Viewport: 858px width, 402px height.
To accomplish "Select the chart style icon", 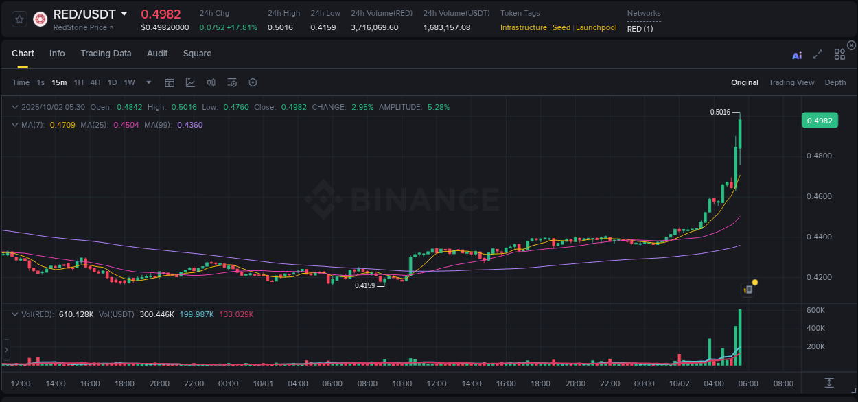I will pyautogui.click(x=189, y=82).
